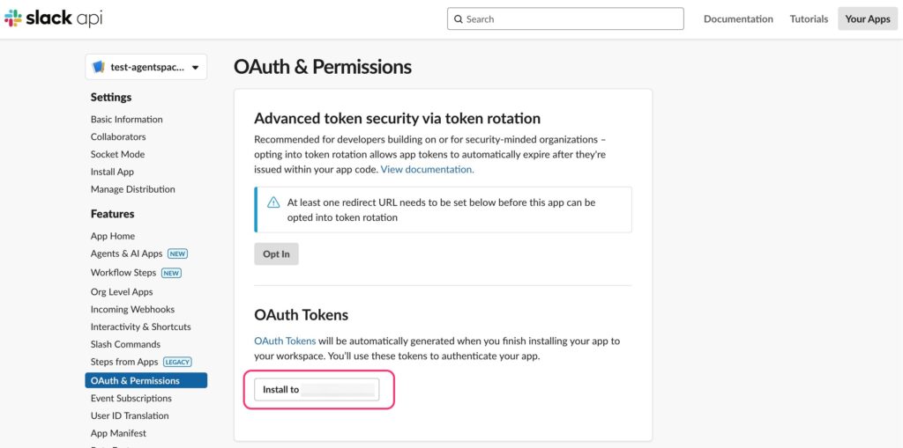Open Agents & AI Apps feature
Screen dimensions: 903x448
click(x=127, y=253)
